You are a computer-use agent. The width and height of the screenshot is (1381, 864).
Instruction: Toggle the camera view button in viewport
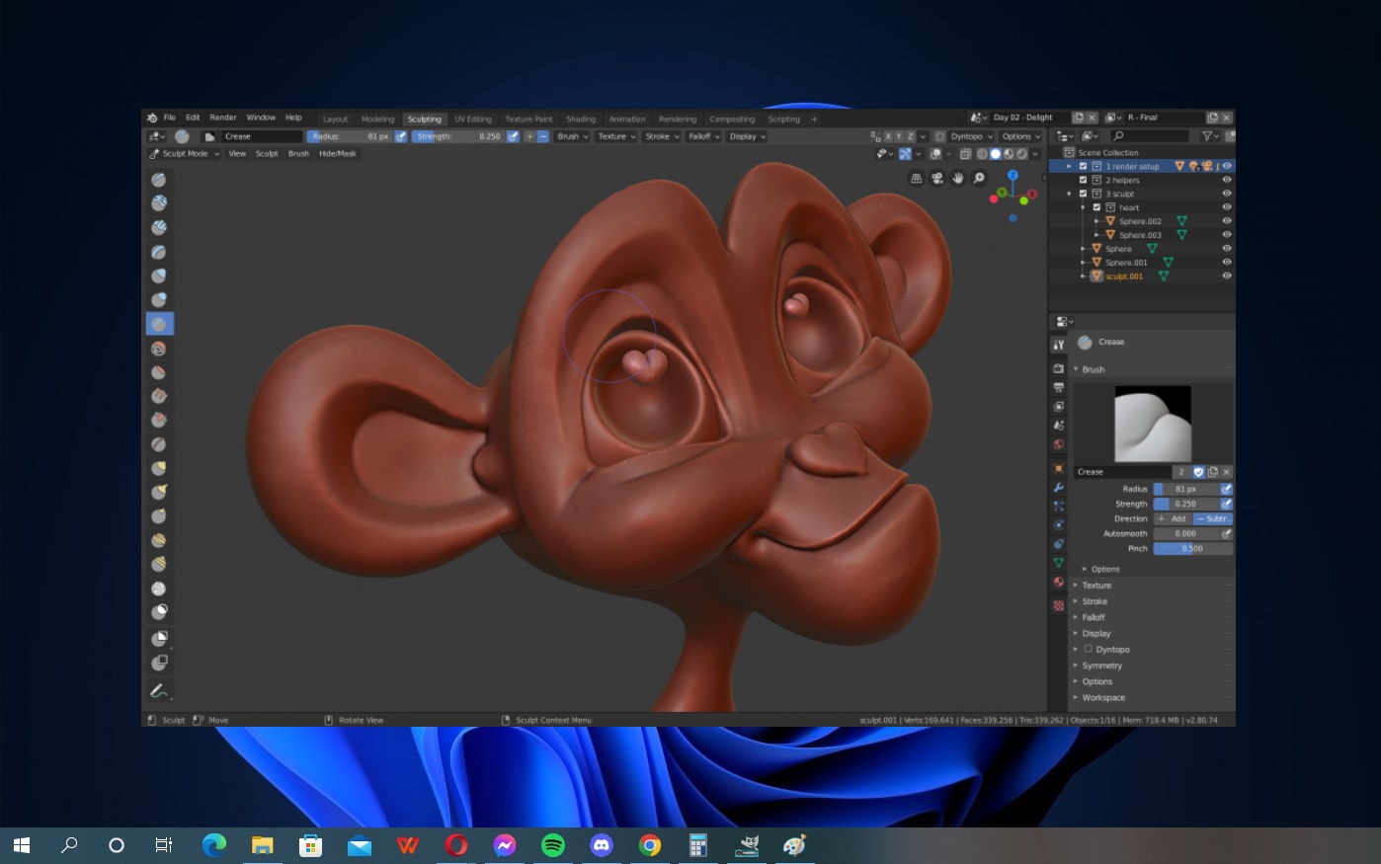(x=936, y=178)
